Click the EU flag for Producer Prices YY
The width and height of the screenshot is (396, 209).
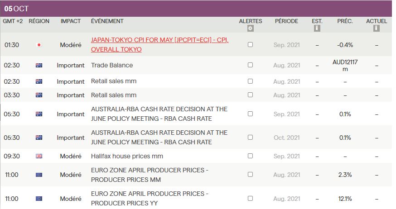pos(39,198)
